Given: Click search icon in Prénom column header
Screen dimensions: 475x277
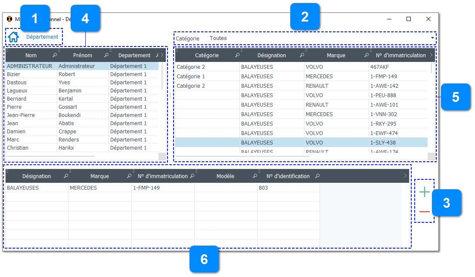Looking at the screenshot, I should tap(106, 55).
